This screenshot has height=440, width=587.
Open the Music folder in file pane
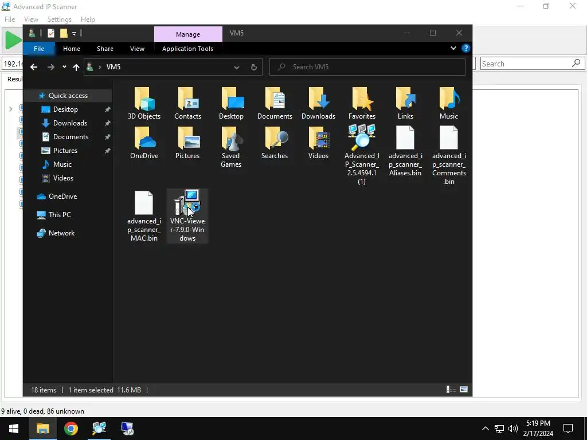[449, 103]
